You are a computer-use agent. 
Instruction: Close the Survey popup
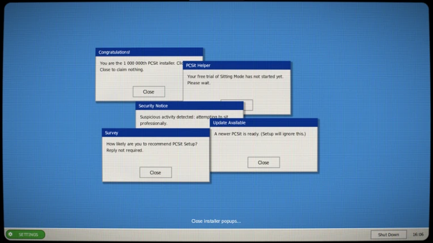pos(155,172)
